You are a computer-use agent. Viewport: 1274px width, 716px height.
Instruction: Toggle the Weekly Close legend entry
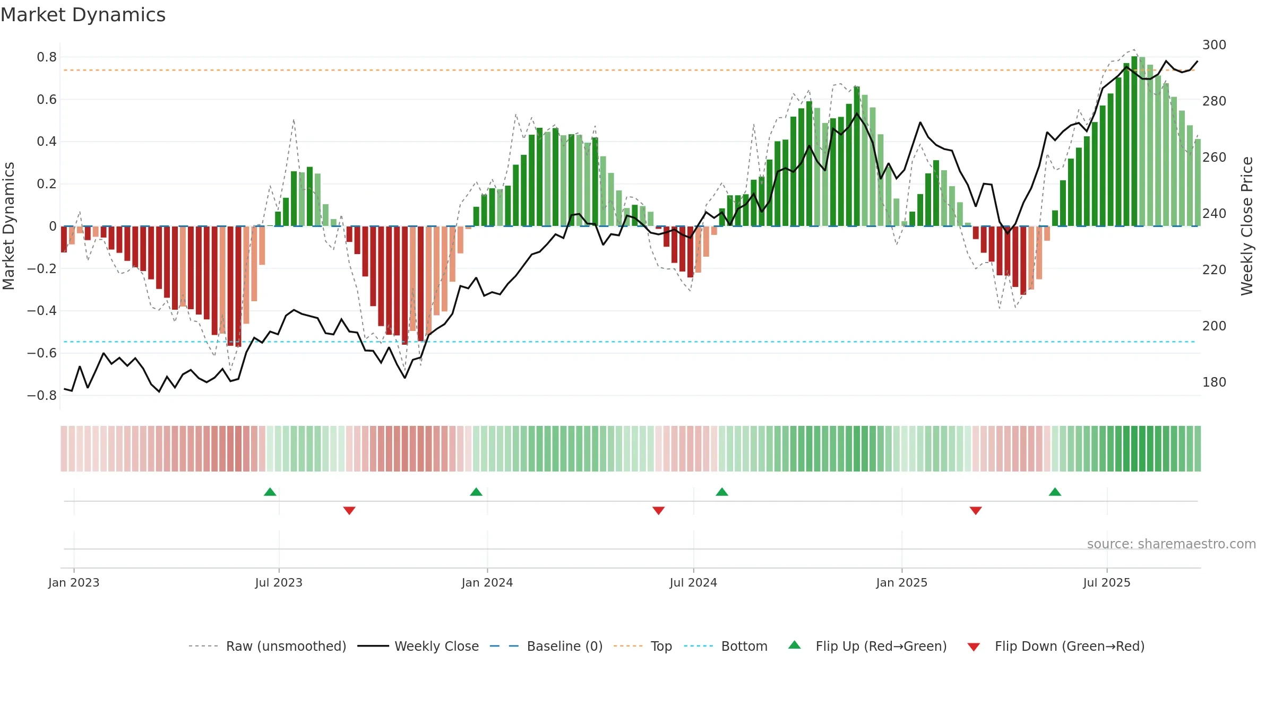point(418,646)
